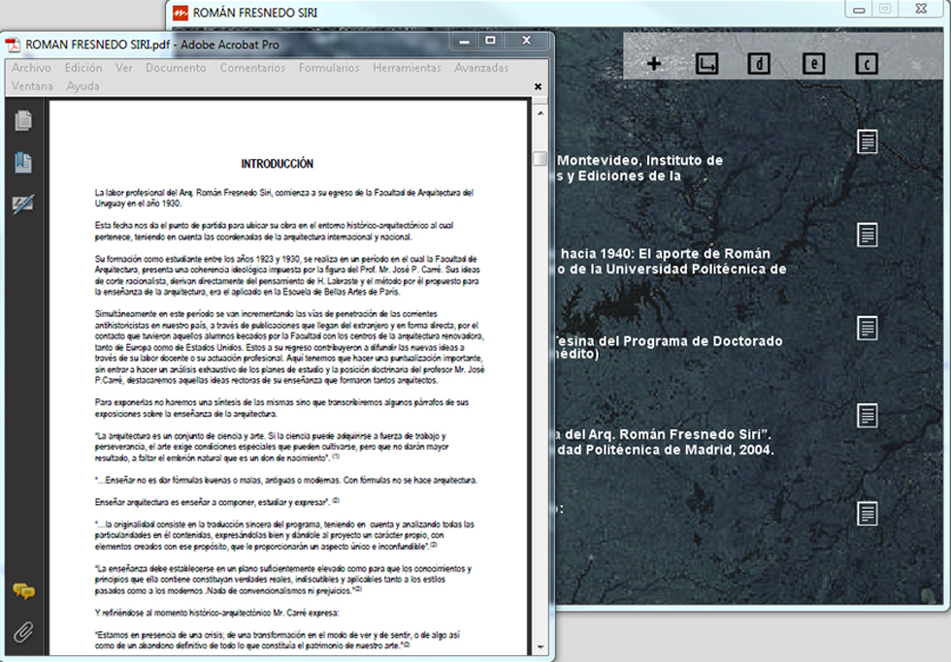
Task: Open the Signatures panel in Acrobat sidebar
Action: [x=23, y=205]
